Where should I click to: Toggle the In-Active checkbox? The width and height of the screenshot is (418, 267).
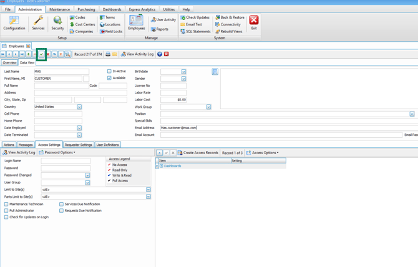pos(109,72)
